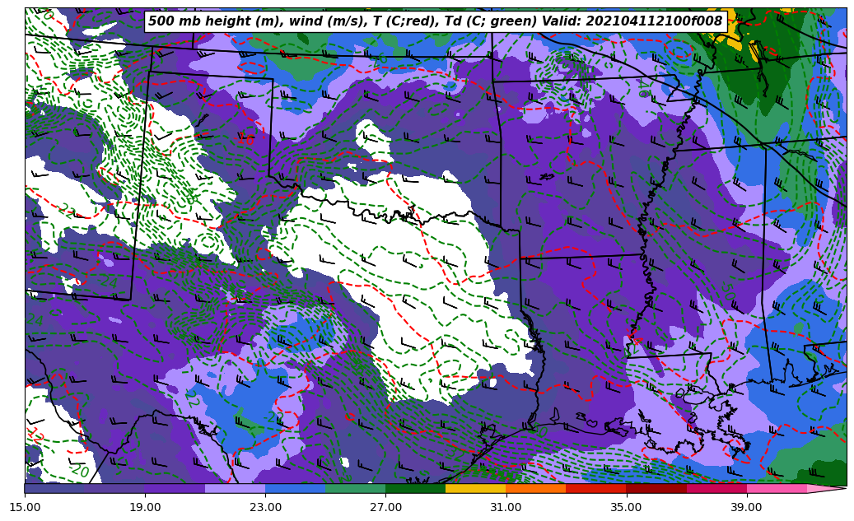Click the blue colorbar segment
The height and width of the screenshot is (521, 854).
tap(296, 488)
